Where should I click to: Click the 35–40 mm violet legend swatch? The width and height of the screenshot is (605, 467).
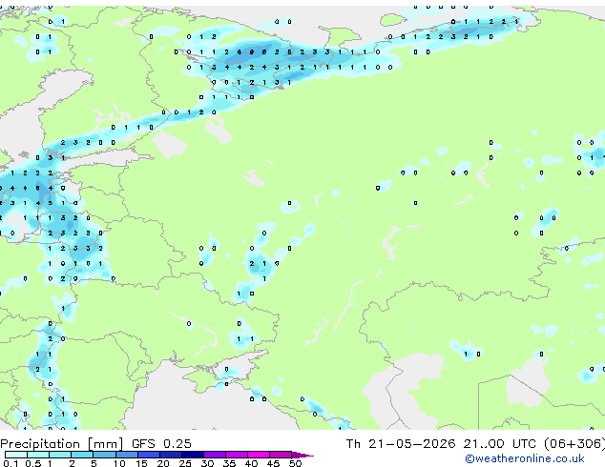tap(237, 455)
